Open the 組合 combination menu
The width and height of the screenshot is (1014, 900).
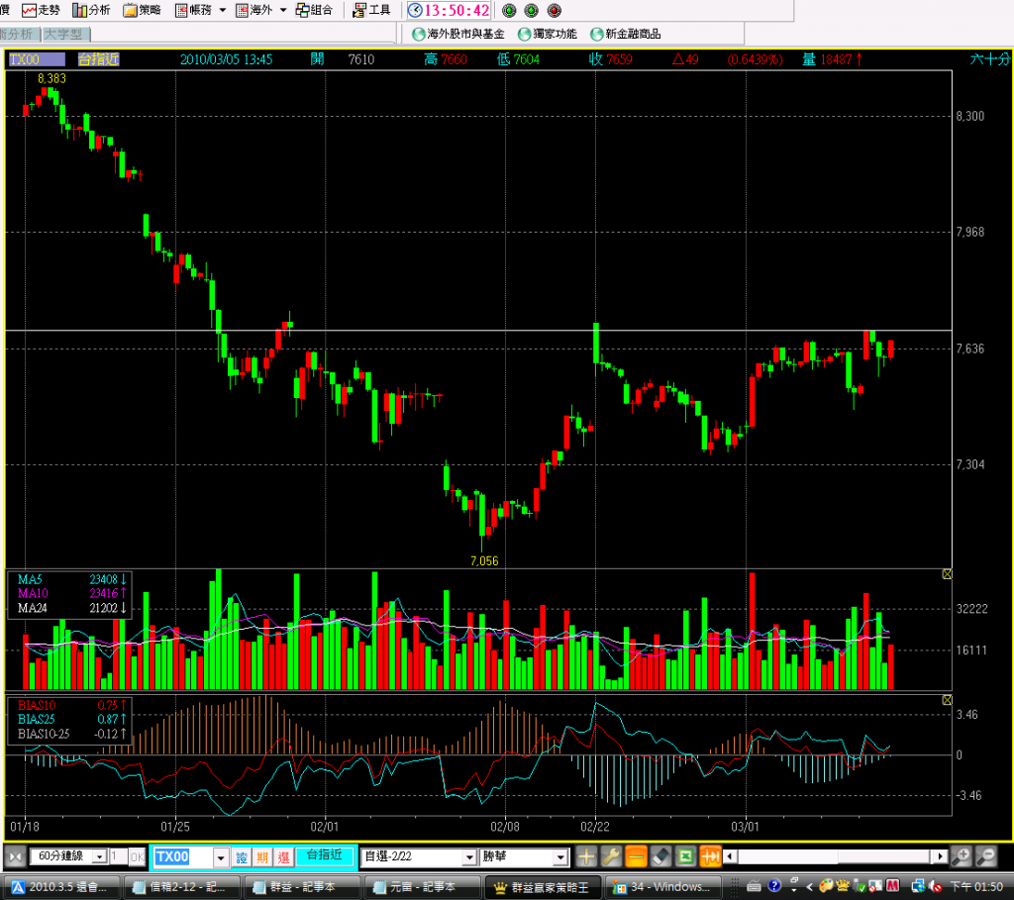314,10
